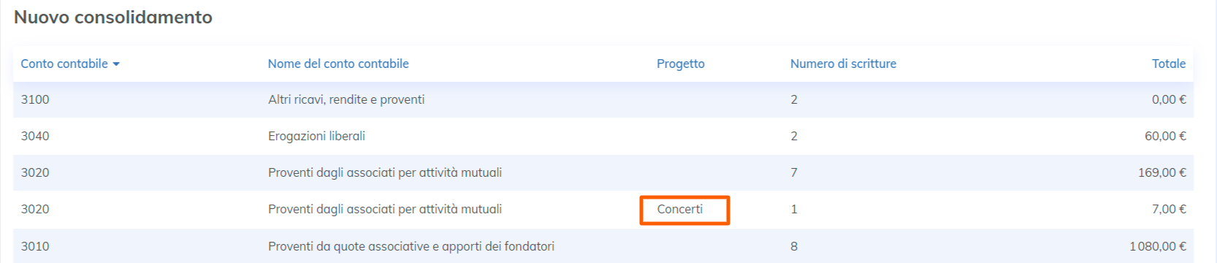Click the 7,00 € total in Concerti row
This screenshot has height=263, width=1217.
[1169, 209]
